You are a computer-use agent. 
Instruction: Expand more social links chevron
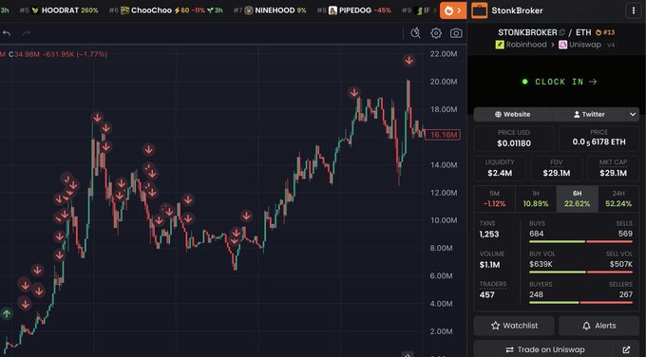tap(633, 115)
